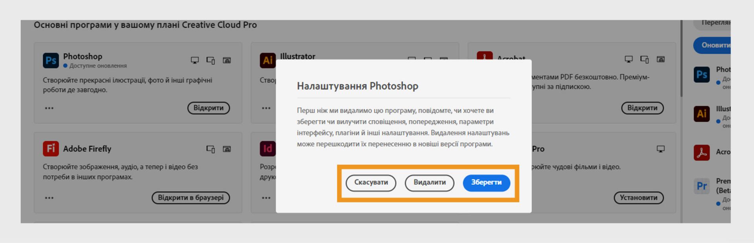The height and width of the screenshot is (243, 754).
Task: Click the web platform icon on Adobe Firefly card
Action: [x=227, y=149]
